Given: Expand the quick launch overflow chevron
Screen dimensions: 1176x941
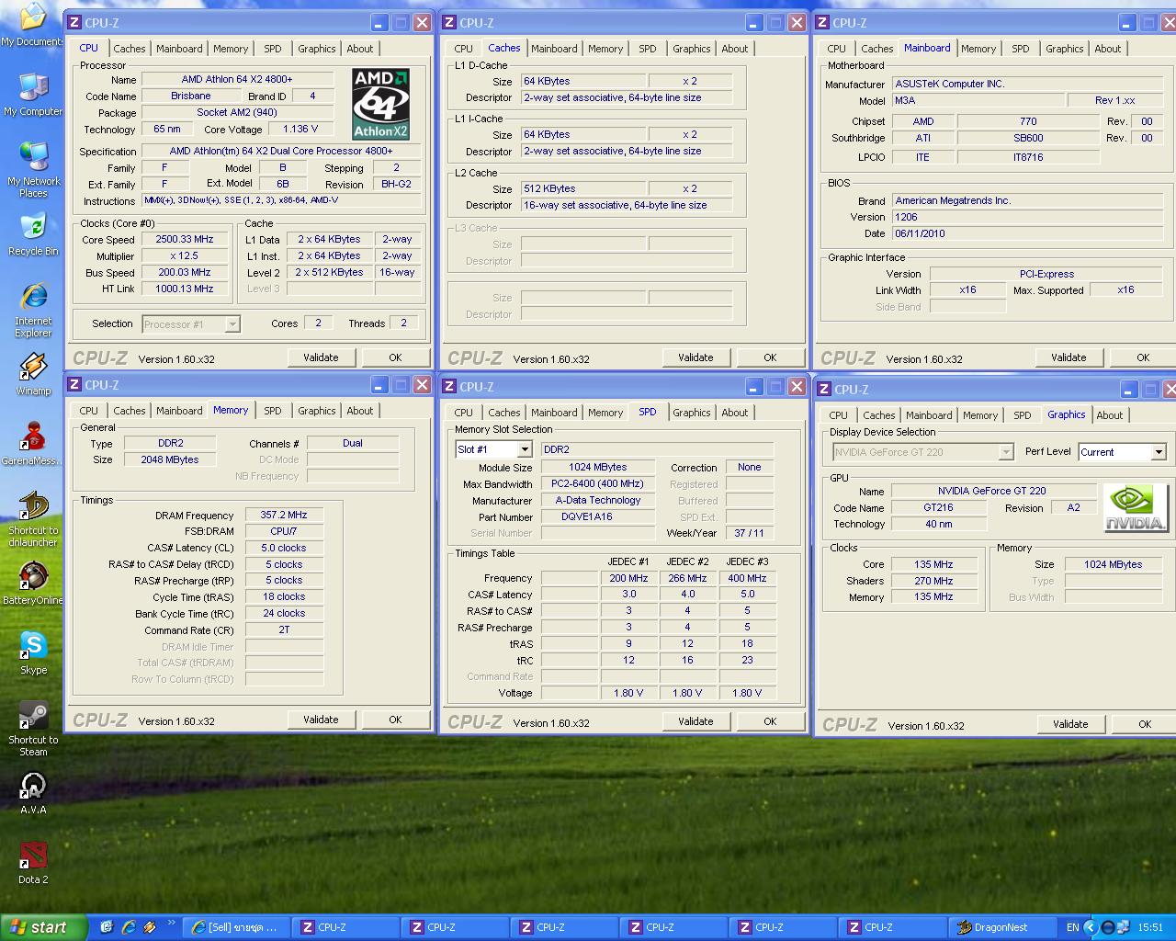Looking at the screenshot, I should (x=171, y=924).
